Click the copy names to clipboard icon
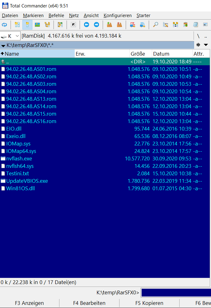The height and width of the screenshot is (308, 211). click(185, 25)
